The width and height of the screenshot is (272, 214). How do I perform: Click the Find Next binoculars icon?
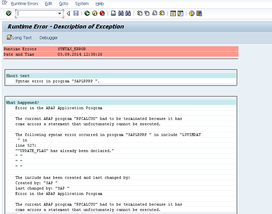click(x=128, y=13)
